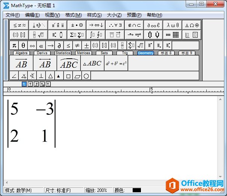Insert the perpendicular symbol
The image size is (227, 196).
coord(41,76)
